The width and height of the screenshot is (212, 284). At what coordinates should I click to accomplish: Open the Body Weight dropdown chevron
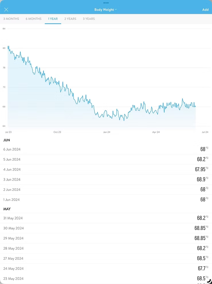coord(116,9)
